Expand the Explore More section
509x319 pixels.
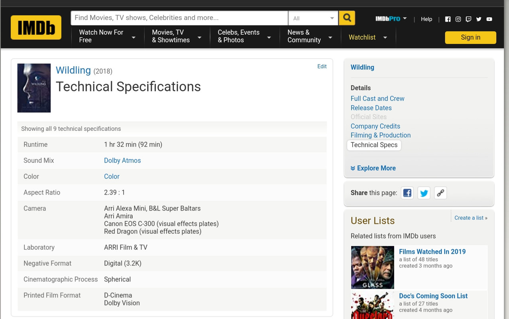click(x=373, y=168)
